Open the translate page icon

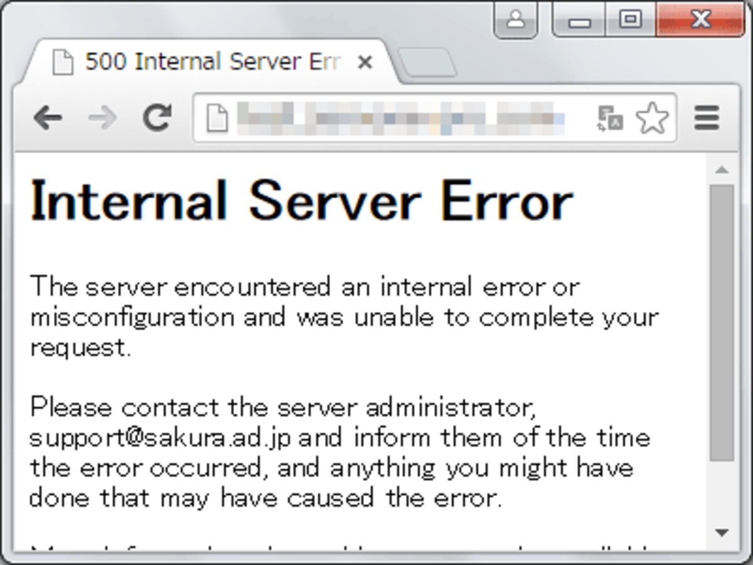pos(609,119)
